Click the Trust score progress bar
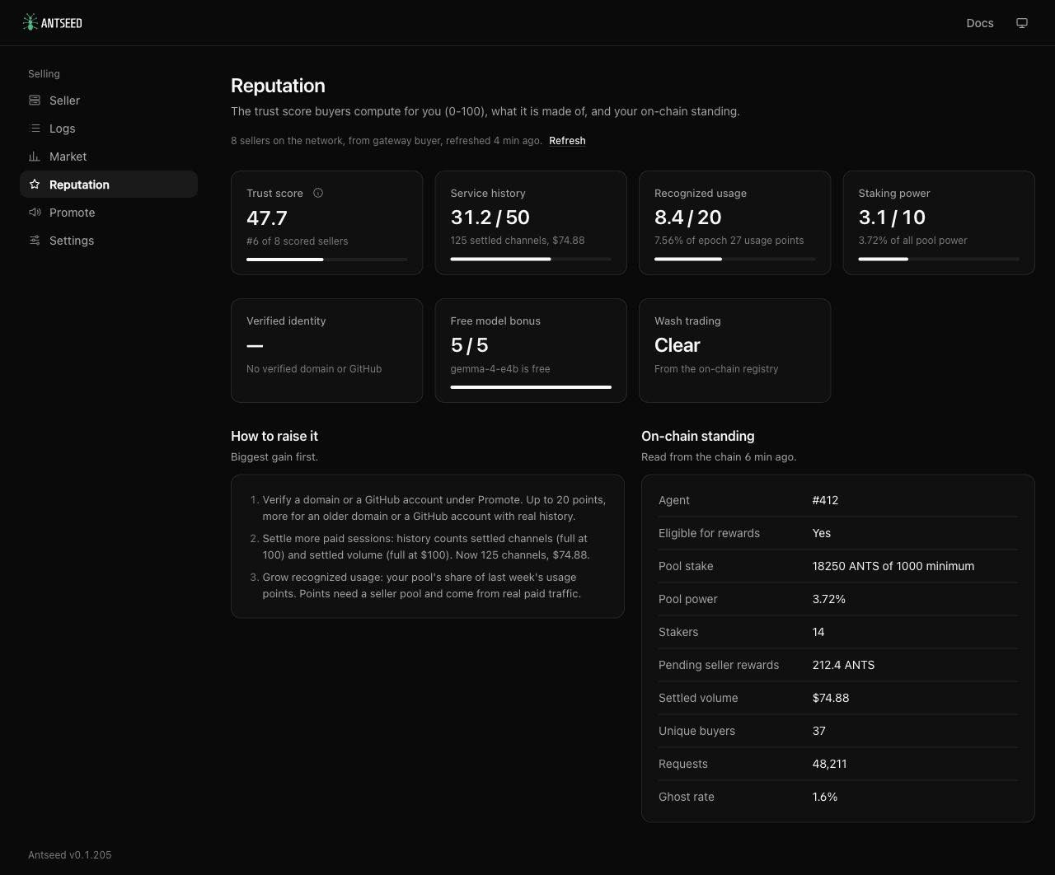The image size is (1055, 875). pyautogui.click(x=327, y=260)
